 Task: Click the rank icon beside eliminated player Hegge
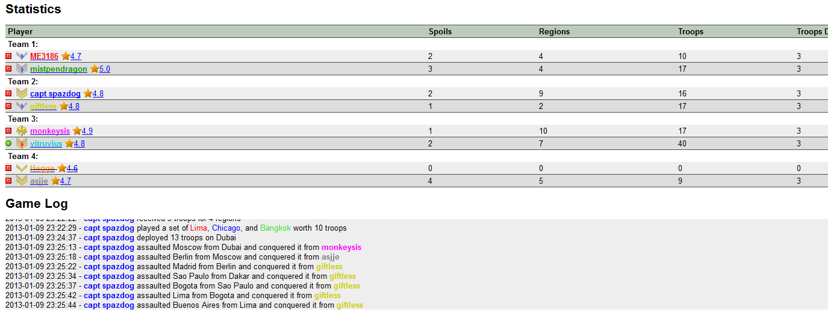[x=22, y=168]
